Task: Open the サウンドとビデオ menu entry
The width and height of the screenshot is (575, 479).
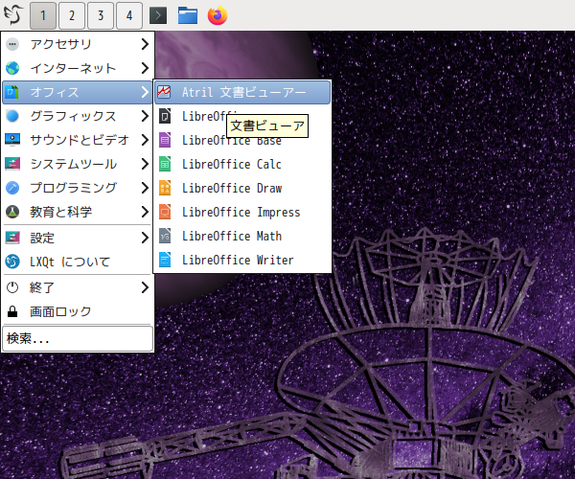Action: pyautogui.click(x=78, y=140)
